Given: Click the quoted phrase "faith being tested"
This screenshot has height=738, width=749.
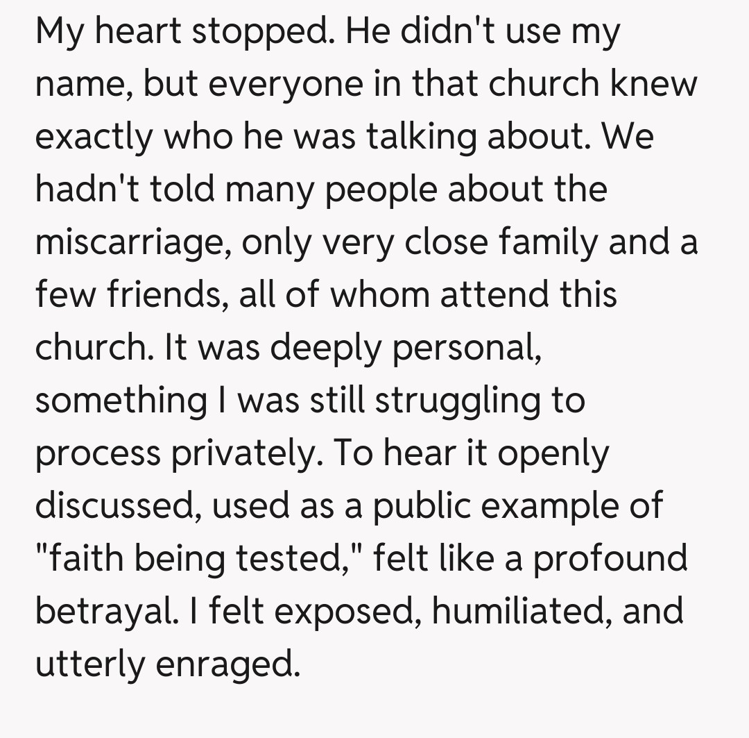Looking at the screenshot, I should click(198, 557).
